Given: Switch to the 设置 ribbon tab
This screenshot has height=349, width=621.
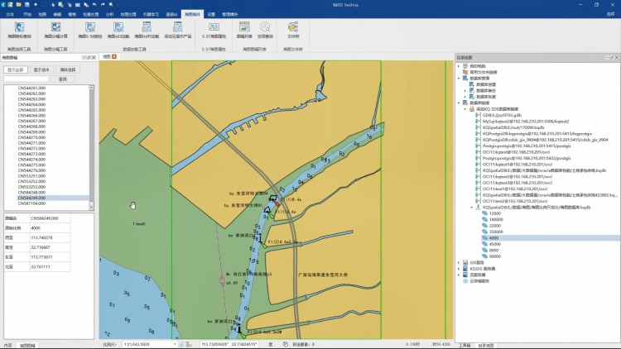Looking at the screenshot, I should click(211, 14).
